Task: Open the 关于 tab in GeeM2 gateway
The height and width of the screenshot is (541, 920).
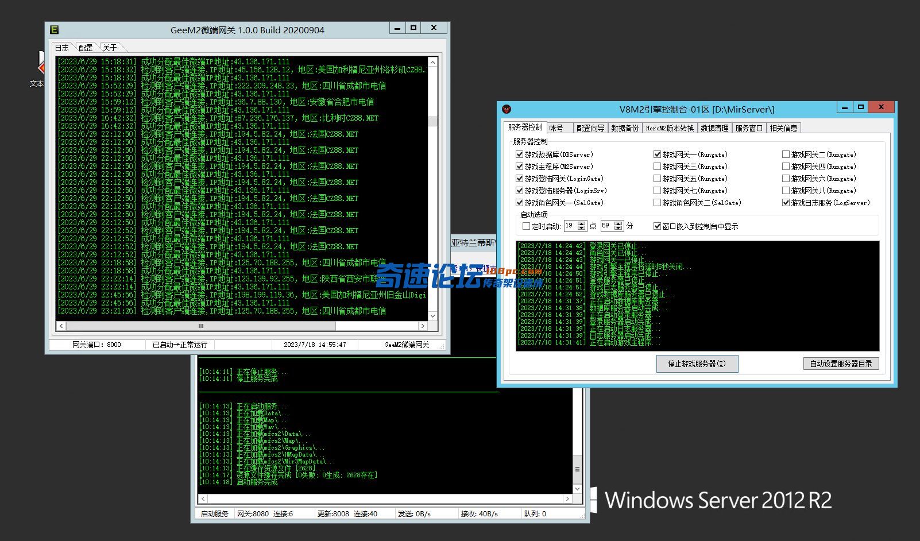Action: (x=110, y=48)
